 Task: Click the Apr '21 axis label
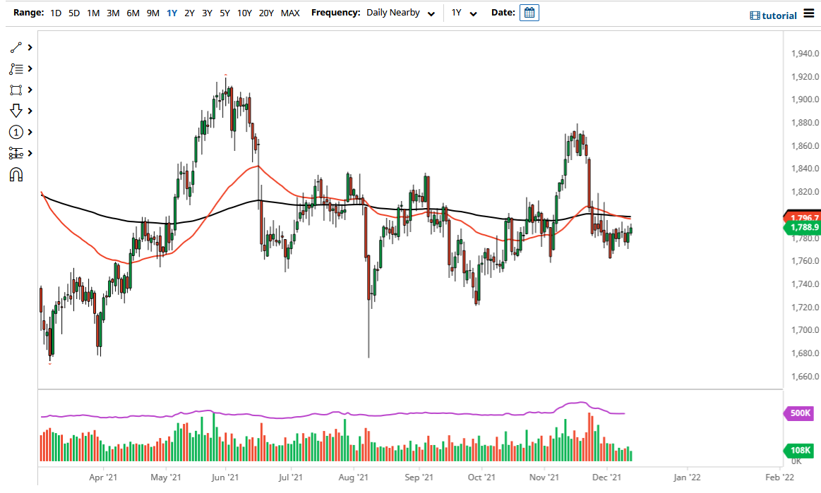pyautogui.click(x=103, y=477)
